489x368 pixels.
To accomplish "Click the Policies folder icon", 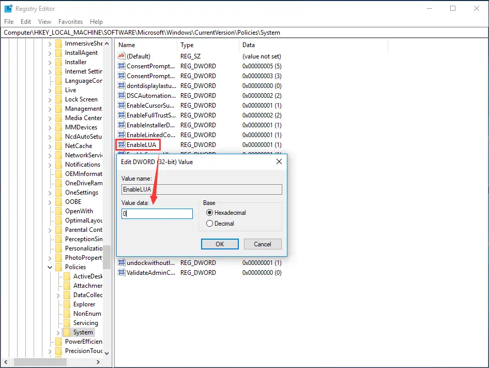I will pos(58,267).
